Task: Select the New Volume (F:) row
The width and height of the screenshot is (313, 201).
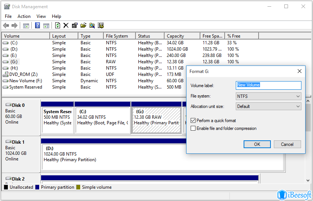Action: coord(25,81)
